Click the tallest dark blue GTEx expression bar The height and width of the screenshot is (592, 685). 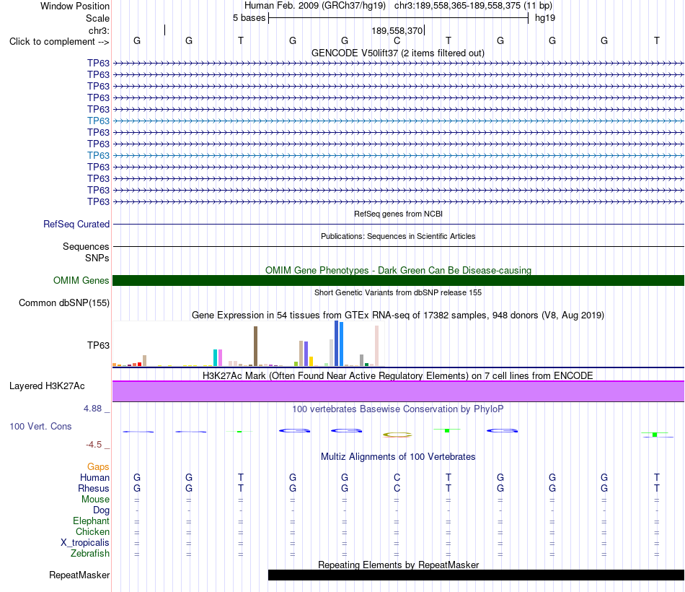coord(337,344)
